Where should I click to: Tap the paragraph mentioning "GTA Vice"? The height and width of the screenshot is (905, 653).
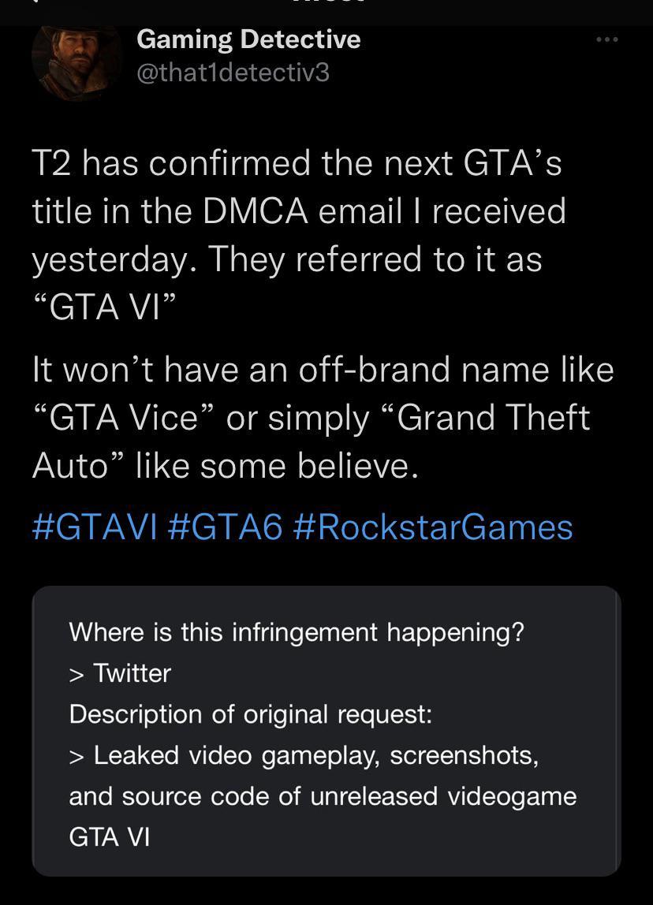323,417
